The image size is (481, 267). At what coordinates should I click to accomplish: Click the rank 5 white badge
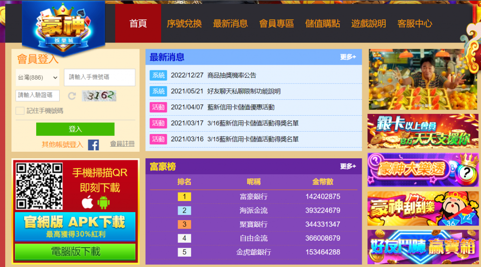pos(184,252)
